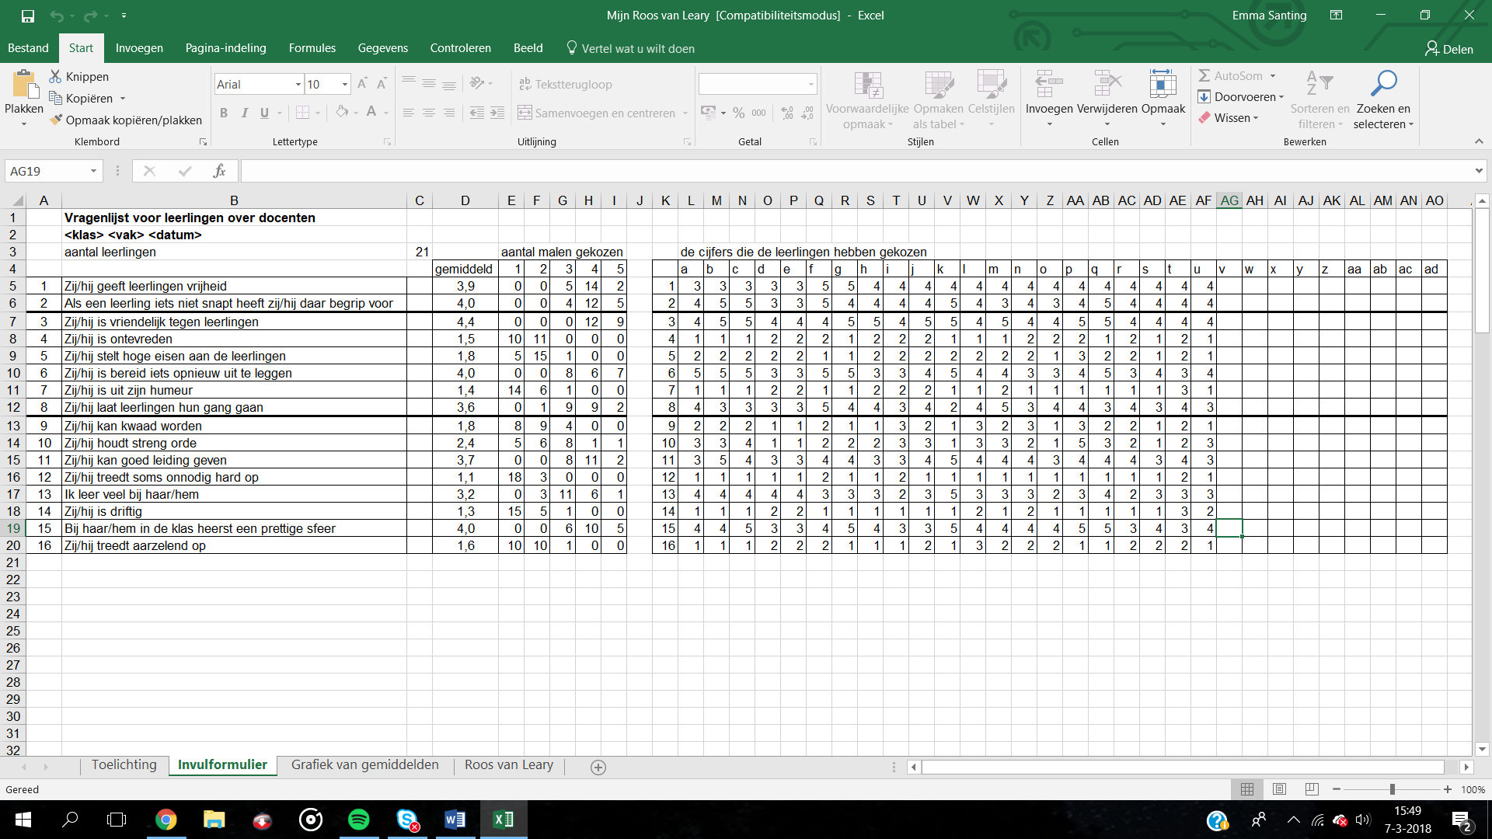Click Opmaak kopiëren/plakken button
The height and width of the screenshot is (839, 1492).
click(x=126, y=120)
